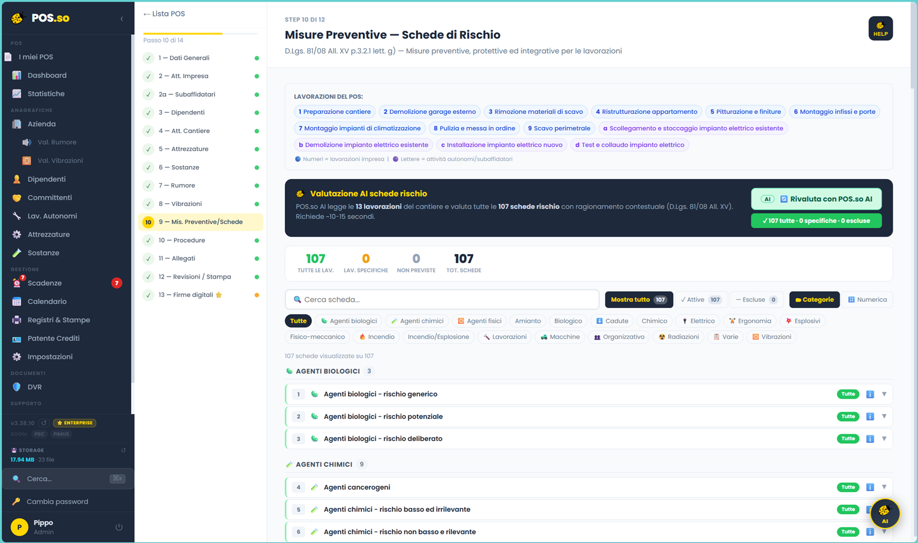This screenshot has height=543, width=918.
Task: Click lavorazione 2 Demolizione garage esterno chip
Action: pyautogui.click(x=430, y=112)
